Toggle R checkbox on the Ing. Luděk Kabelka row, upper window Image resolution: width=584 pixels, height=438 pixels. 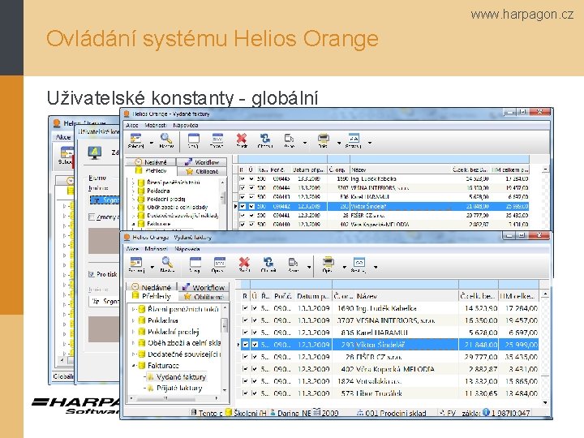pyautogui.click(x=243, y=178)
